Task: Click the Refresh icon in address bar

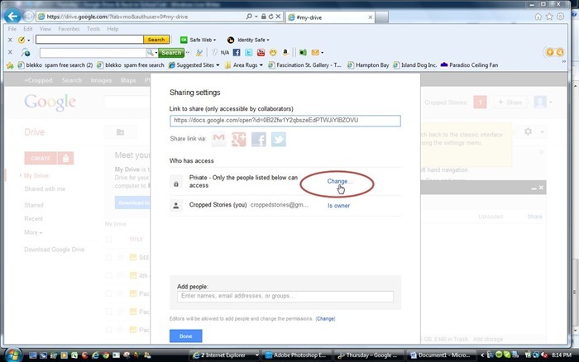Action: pos(270,17)
